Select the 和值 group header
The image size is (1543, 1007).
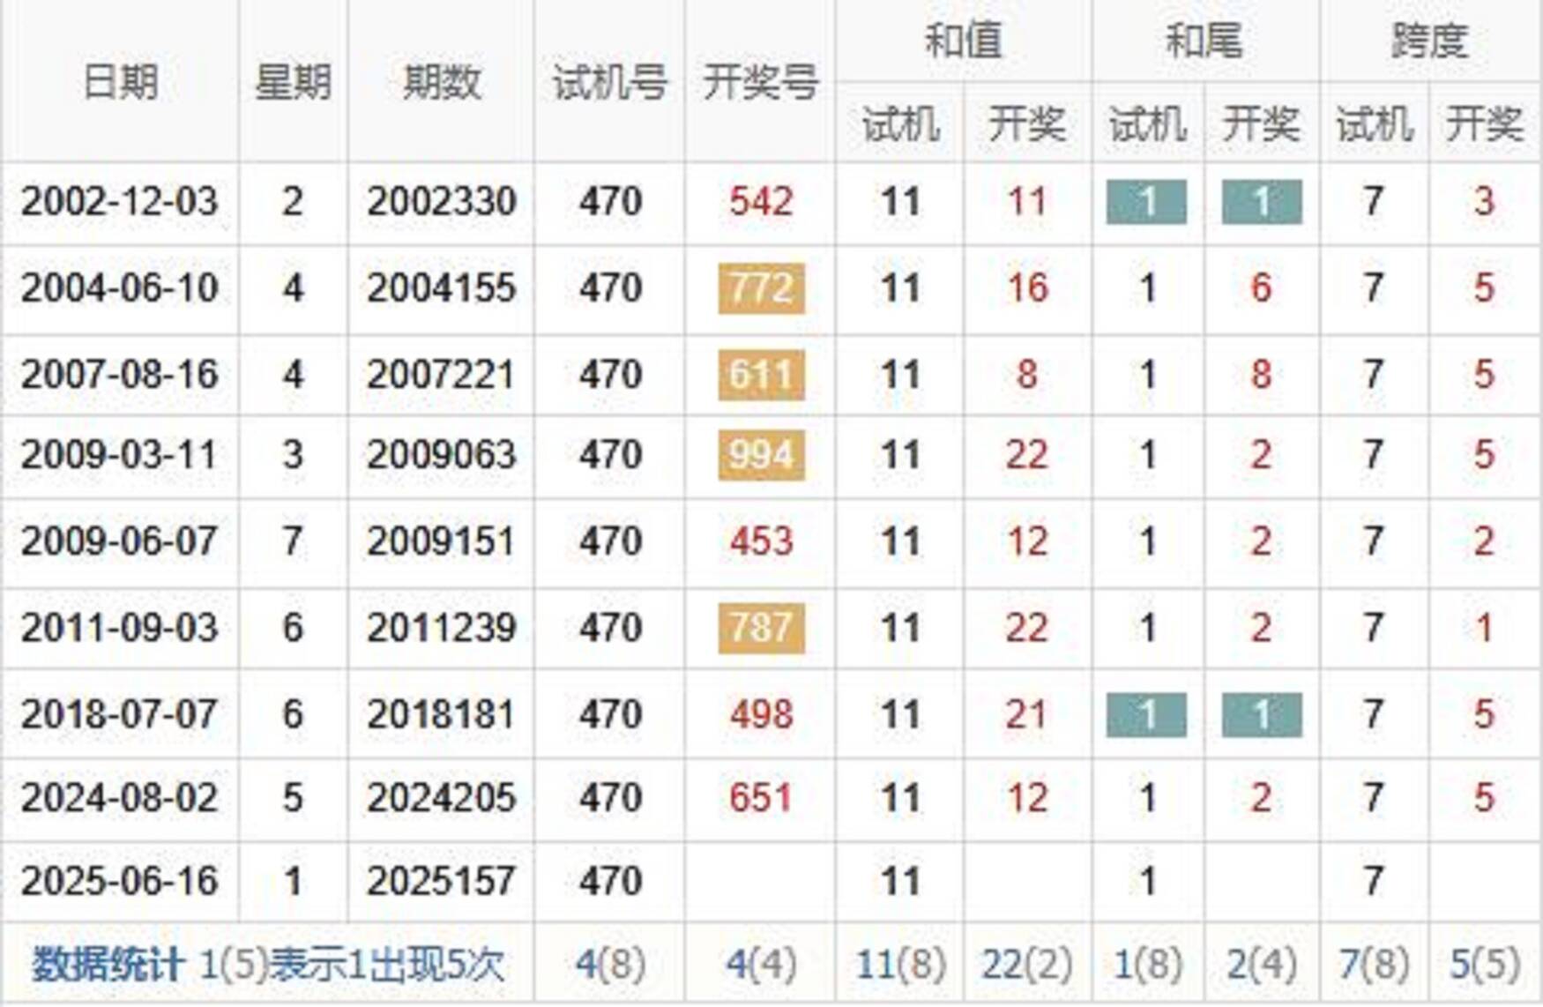click(x=963, y=41)
